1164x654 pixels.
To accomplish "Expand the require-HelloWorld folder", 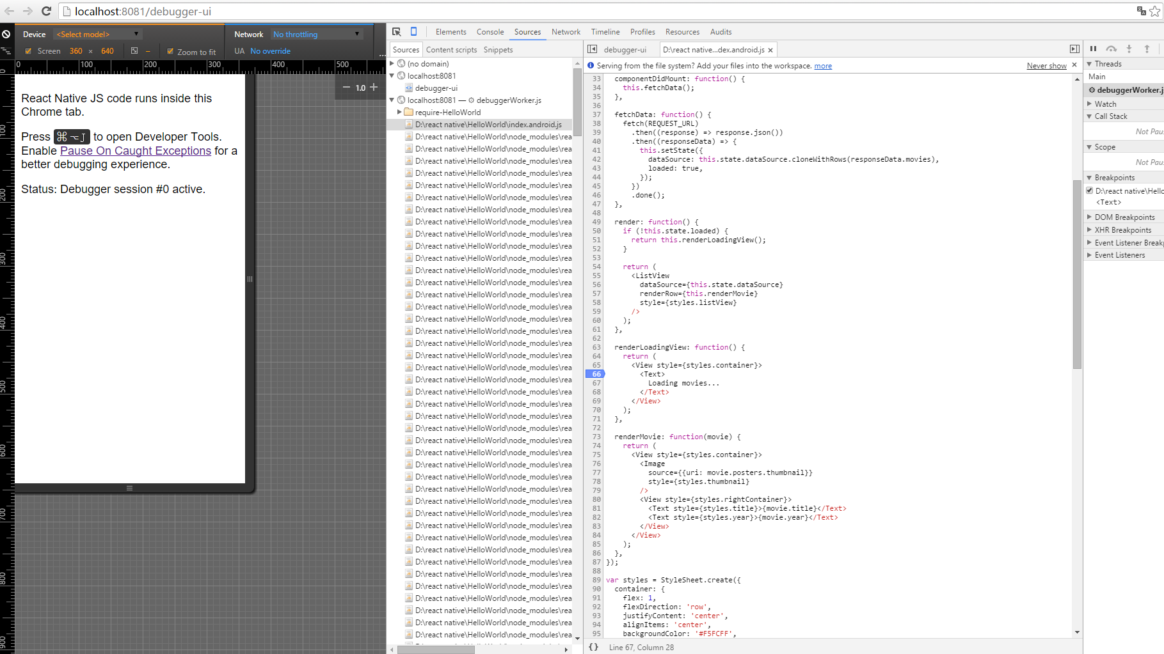I will click(400, 112).
